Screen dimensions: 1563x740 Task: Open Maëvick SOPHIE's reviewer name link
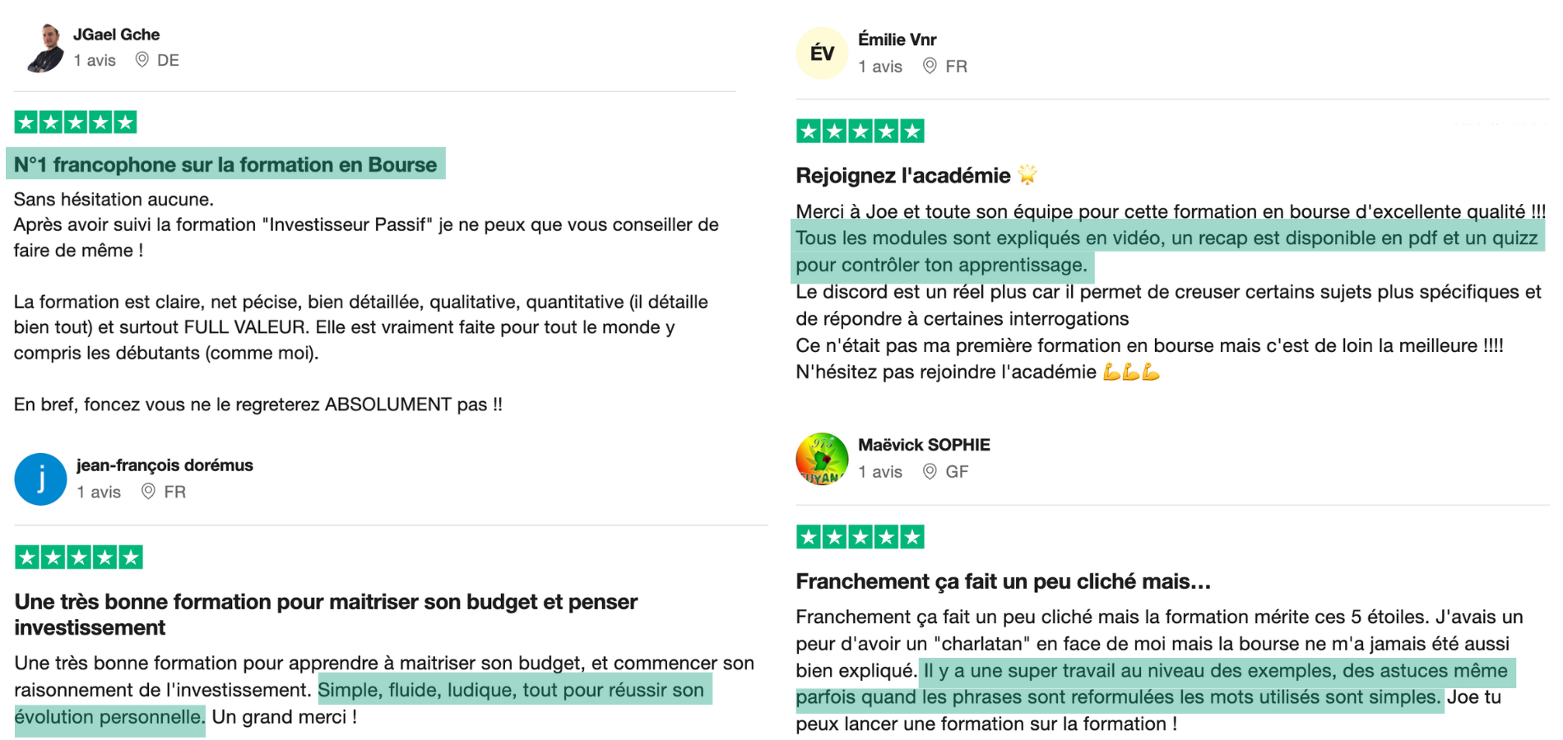click(924, 445)
